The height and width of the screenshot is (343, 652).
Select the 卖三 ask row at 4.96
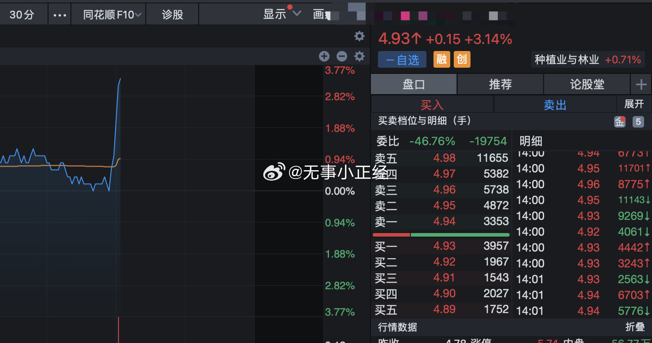441,190
